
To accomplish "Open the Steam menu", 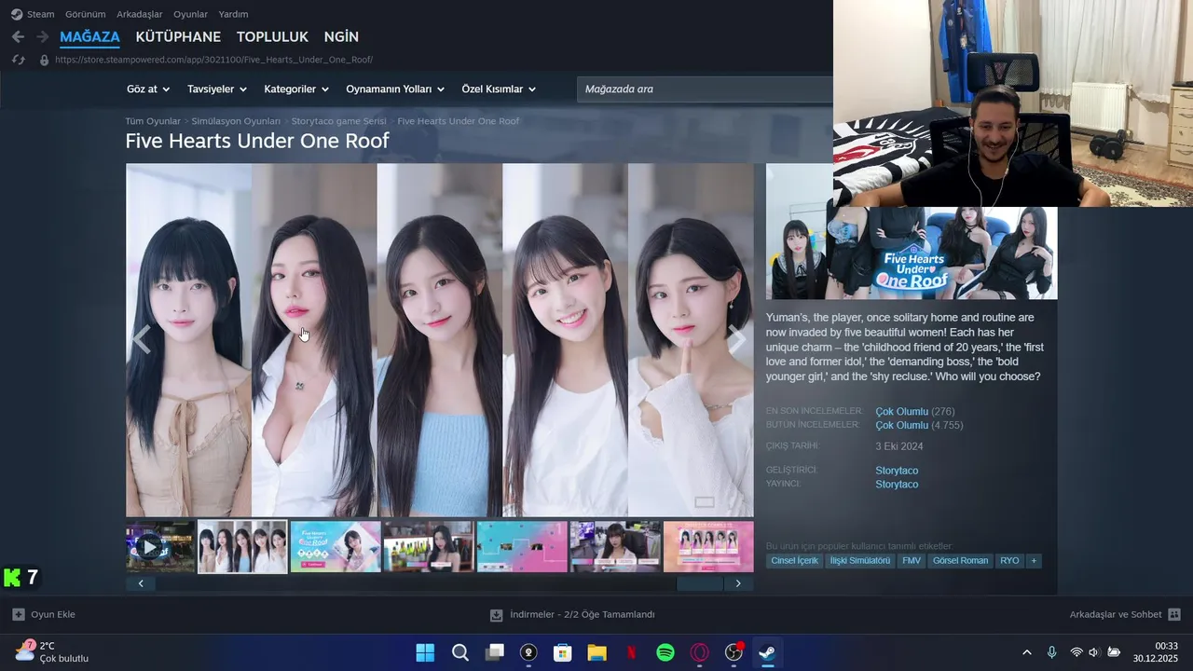I will coord(40,14).
